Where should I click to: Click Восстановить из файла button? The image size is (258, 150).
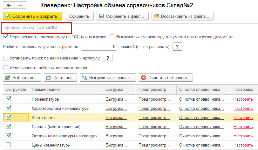click(183, 16)
